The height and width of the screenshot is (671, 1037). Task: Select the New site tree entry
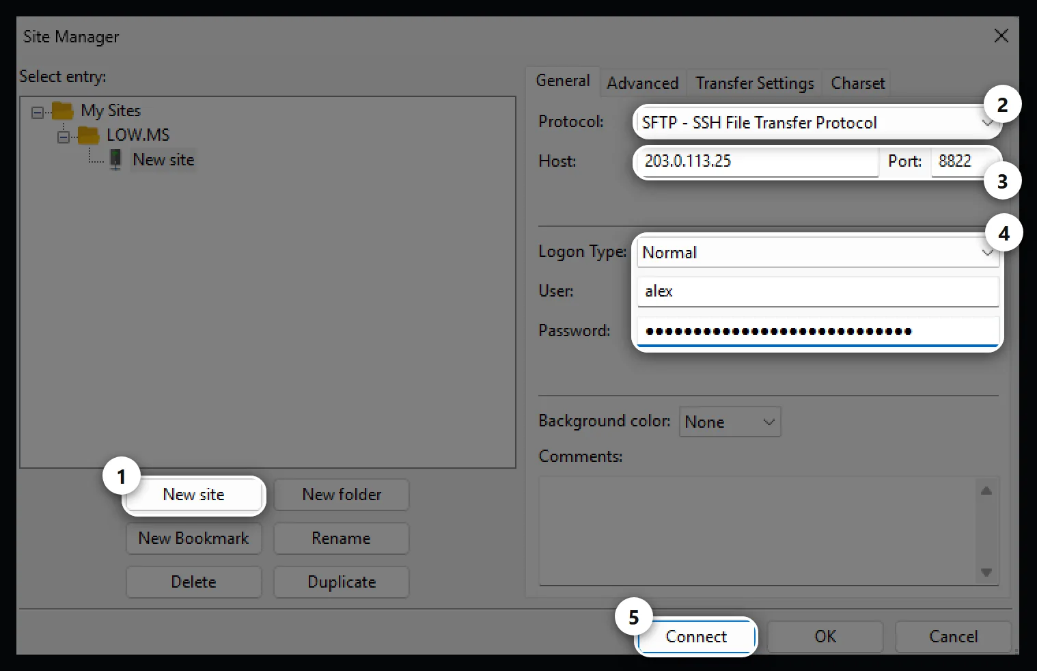click(163, 160)
